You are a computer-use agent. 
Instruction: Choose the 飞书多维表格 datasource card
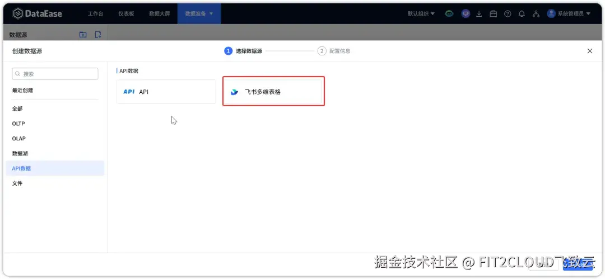(x=273, y=92)
